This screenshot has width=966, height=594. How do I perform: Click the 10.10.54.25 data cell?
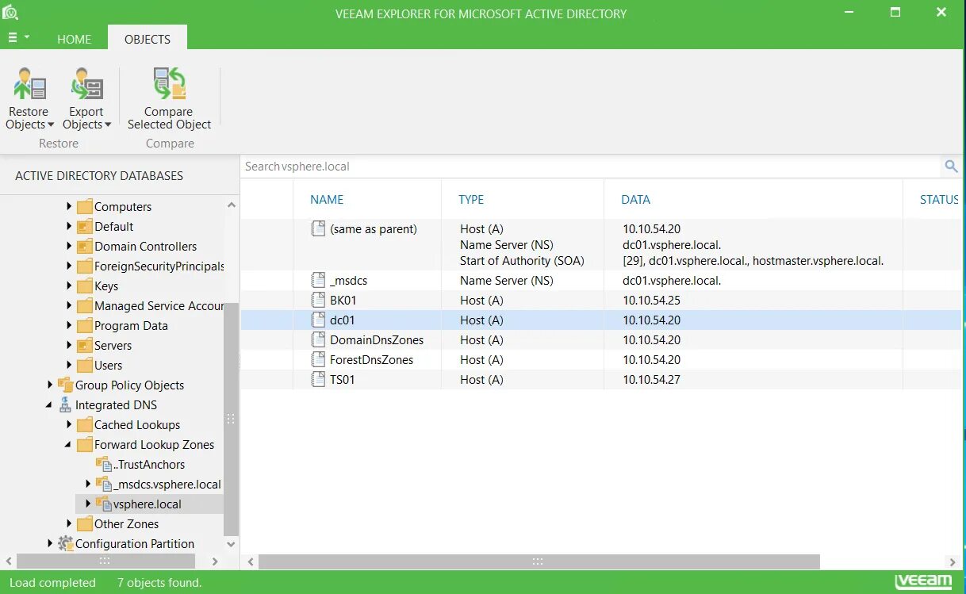pos(651,300)
